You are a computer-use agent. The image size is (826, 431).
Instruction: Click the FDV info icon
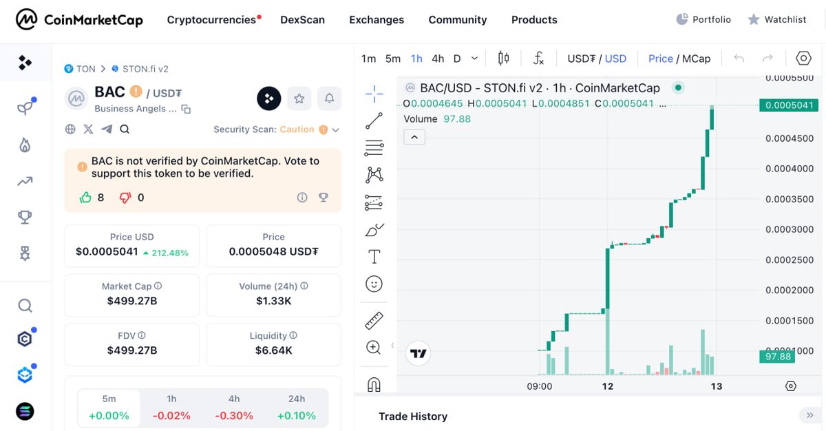click(142, 335)
